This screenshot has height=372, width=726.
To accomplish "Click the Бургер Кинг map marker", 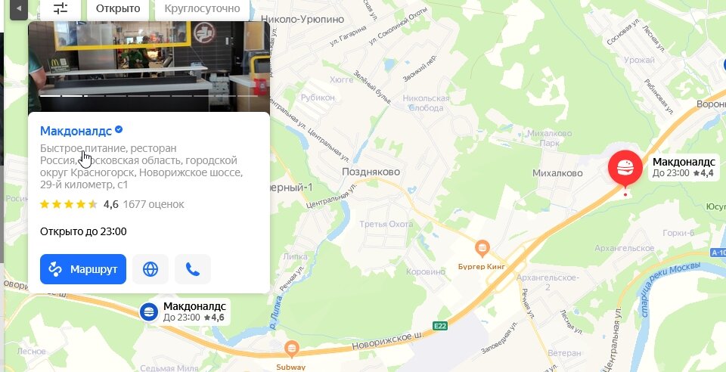I will click(x=482, y=249).
